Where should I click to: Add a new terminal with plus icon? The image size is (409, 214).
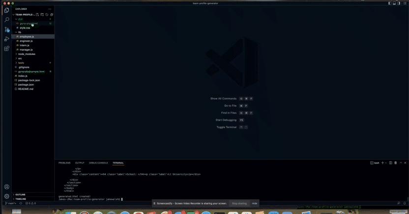point(382,163)
